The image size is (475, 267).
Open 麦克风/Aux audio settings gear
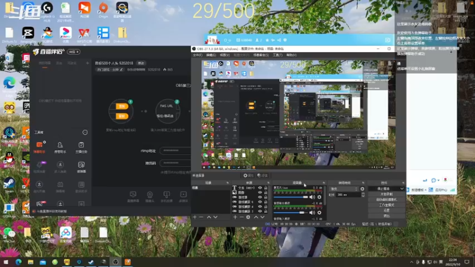point(319,197)
